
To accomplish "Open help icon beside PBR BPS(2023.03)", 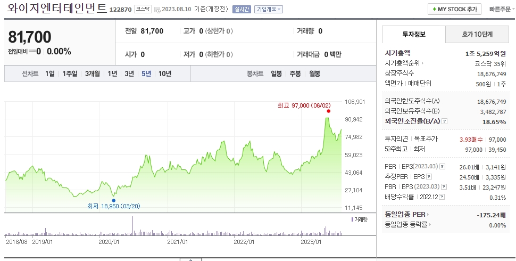I will pyautogui.click(x=444, y=187).
